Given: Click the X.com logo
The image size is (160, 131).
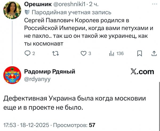Looking at the screenshot, I should pyautogui.click(x=142, y=71).
